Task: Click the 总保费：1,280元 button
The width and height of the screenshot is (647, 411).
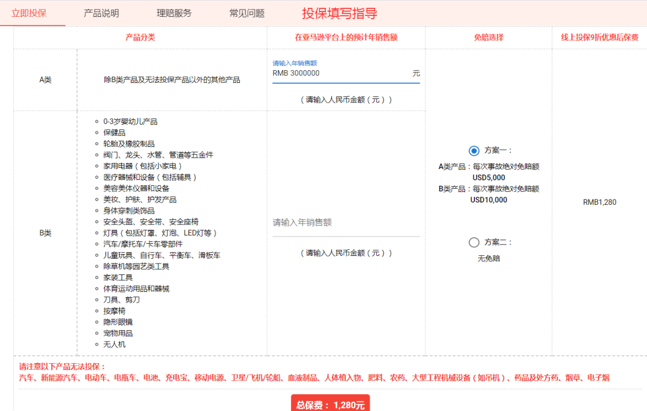Action: (x=330, y=404)
